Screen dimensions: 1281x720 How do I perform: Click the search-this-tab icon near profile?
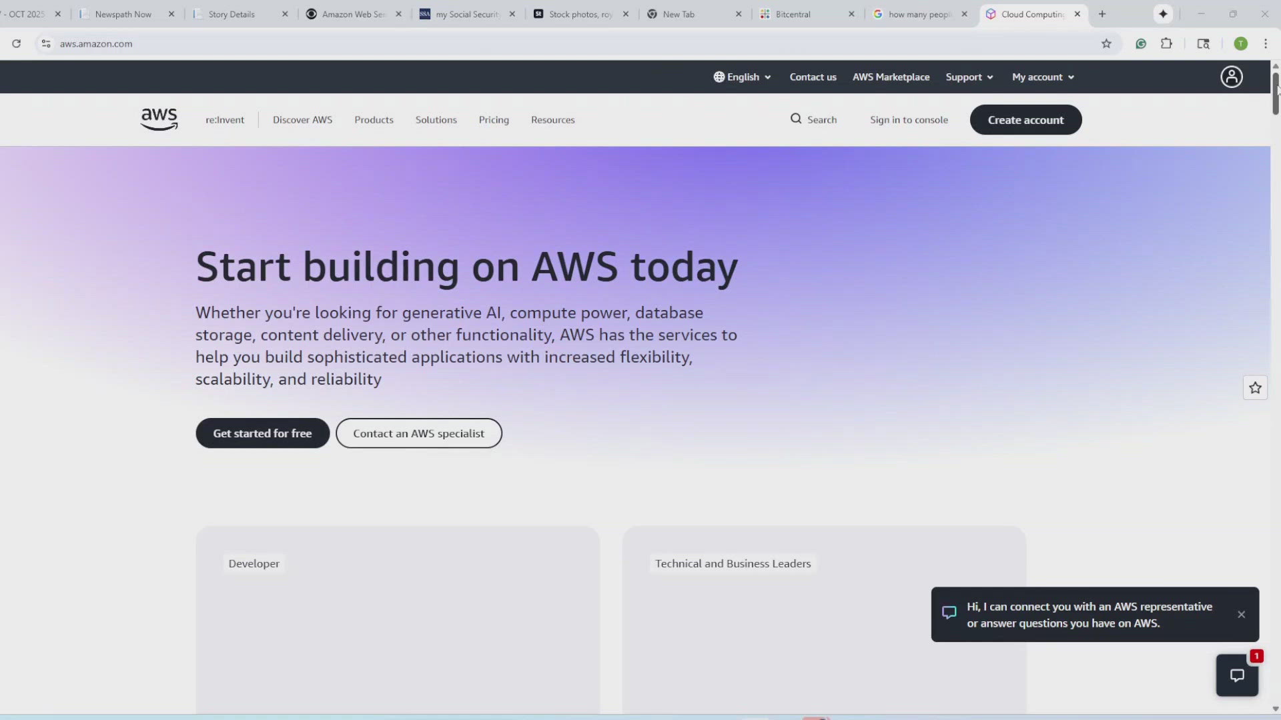click(x=1204, y=43)
